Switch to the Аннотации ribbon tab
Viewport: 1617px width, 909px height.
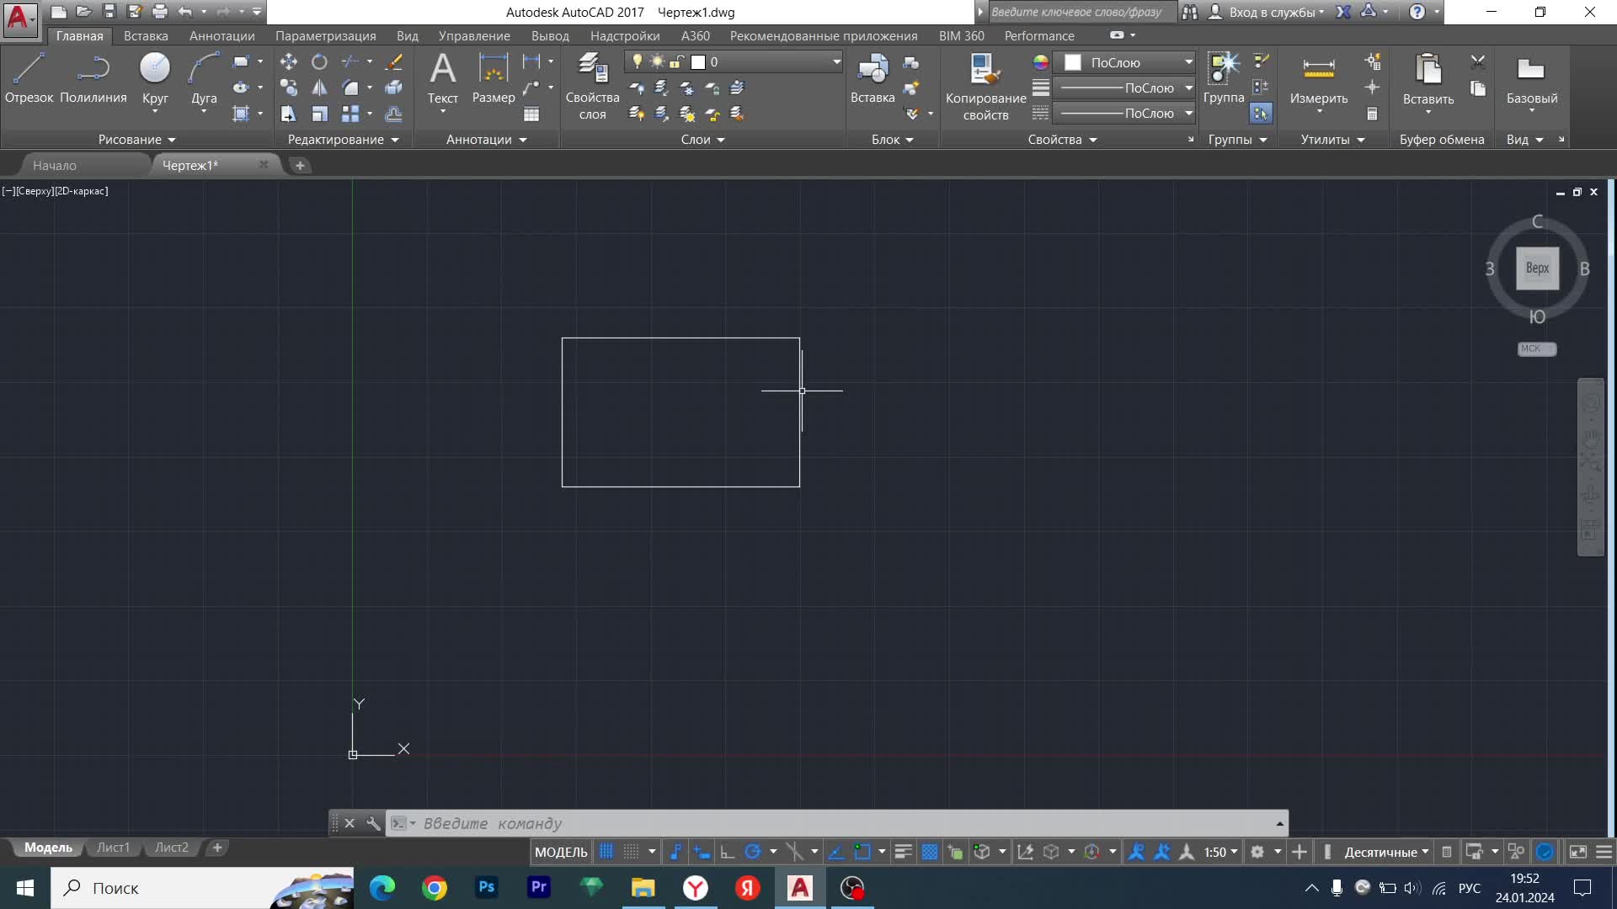point(221,35)
